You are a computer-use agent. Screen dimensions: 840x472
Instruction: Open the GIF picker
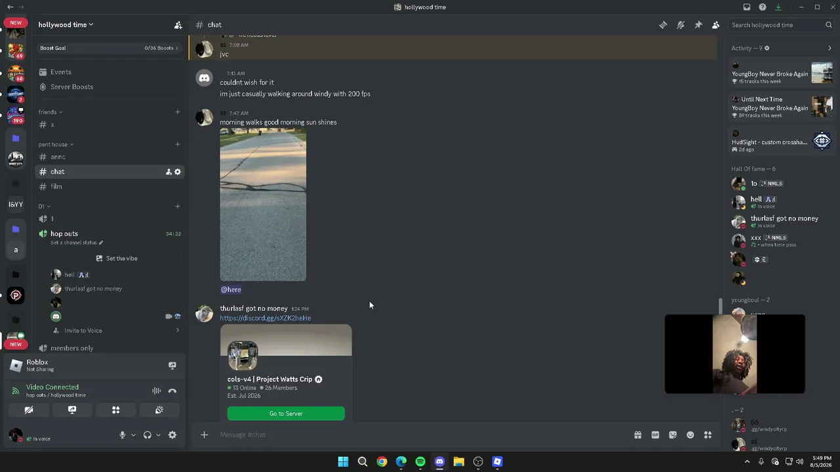(655, 435)
